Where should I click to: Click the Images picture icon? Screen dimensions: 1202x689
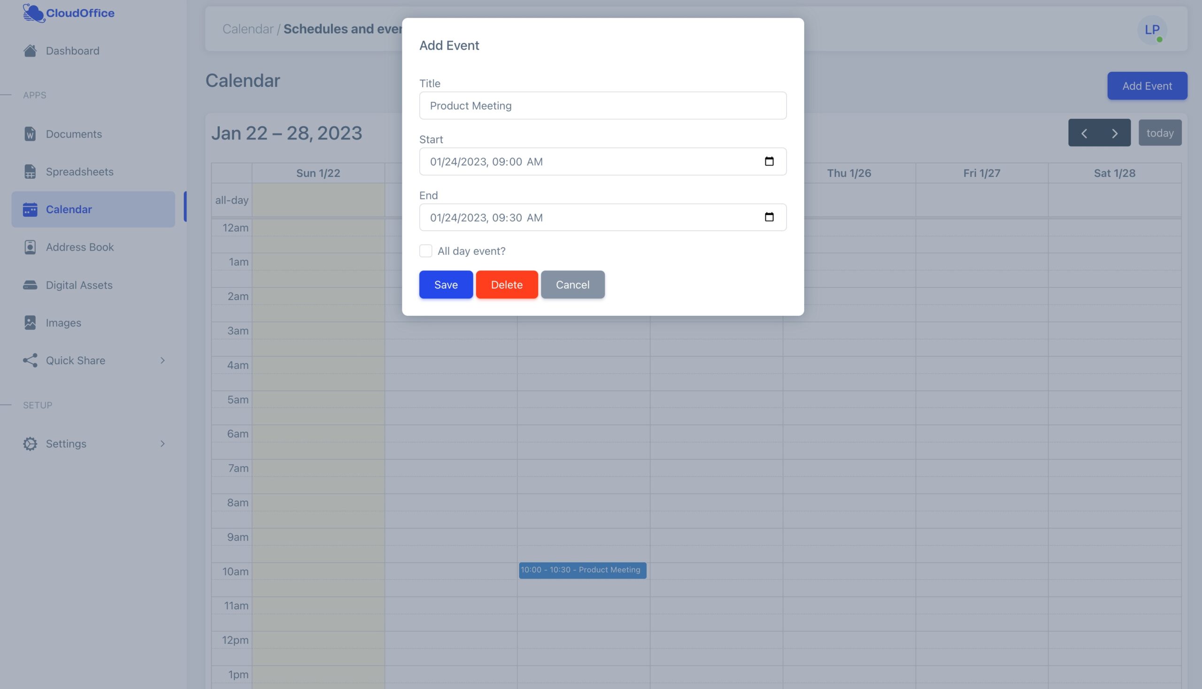[x=30, y=323]
